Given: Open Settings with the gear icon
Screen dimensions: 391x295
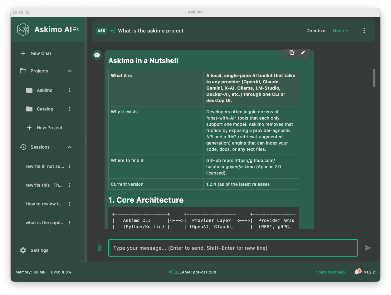Looking at the screenshot, I should [x=23, y=250].
